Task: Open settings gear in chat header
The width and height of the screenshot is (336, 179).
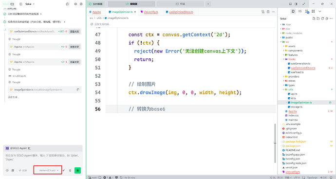Action: (x=75, y=4)
